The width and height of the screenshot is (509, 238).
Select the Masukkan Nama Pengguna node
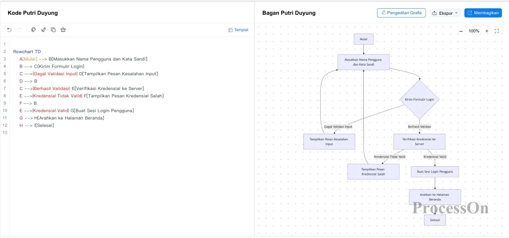coord(363,62)
